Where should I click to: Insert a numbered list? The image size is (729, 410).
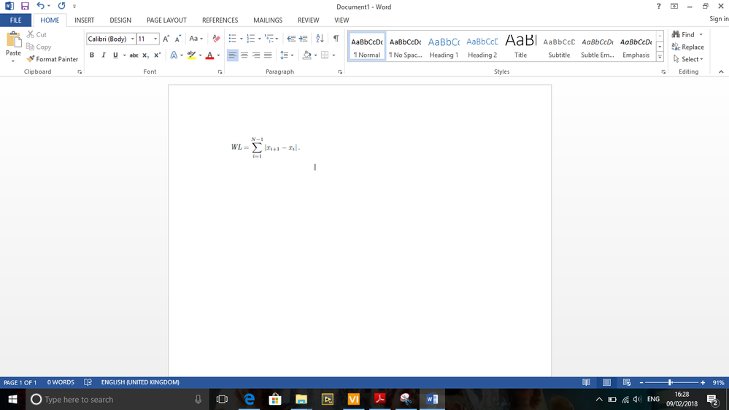[250, 39]
